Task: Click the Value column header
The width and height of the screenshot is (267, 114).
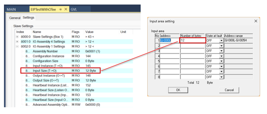Action: coord(89,32)
